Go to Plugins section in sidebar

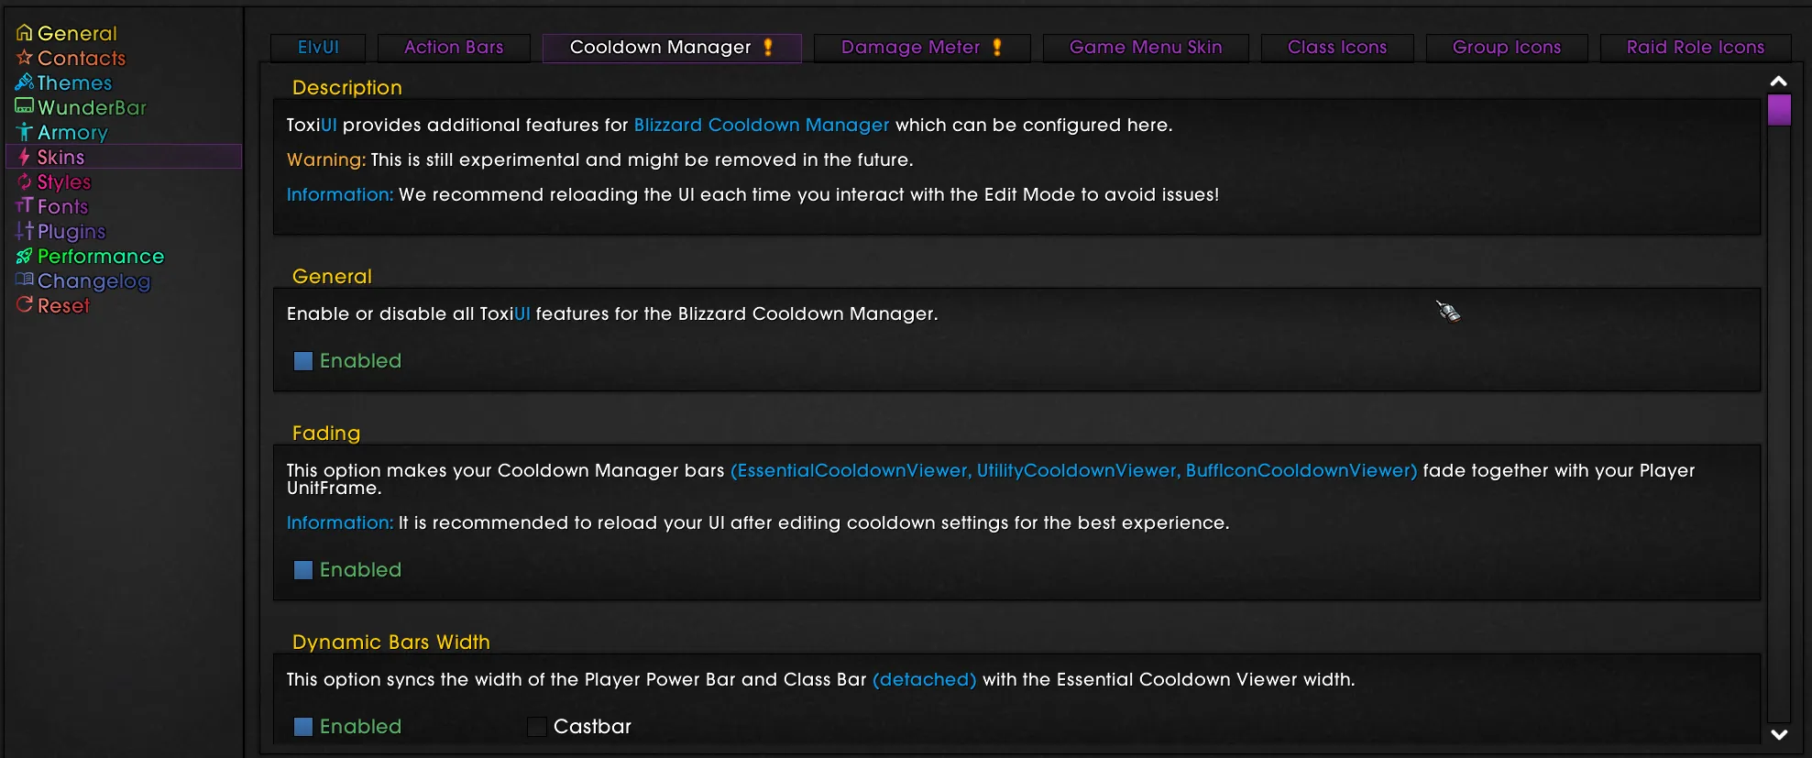[x=71, y=232]
